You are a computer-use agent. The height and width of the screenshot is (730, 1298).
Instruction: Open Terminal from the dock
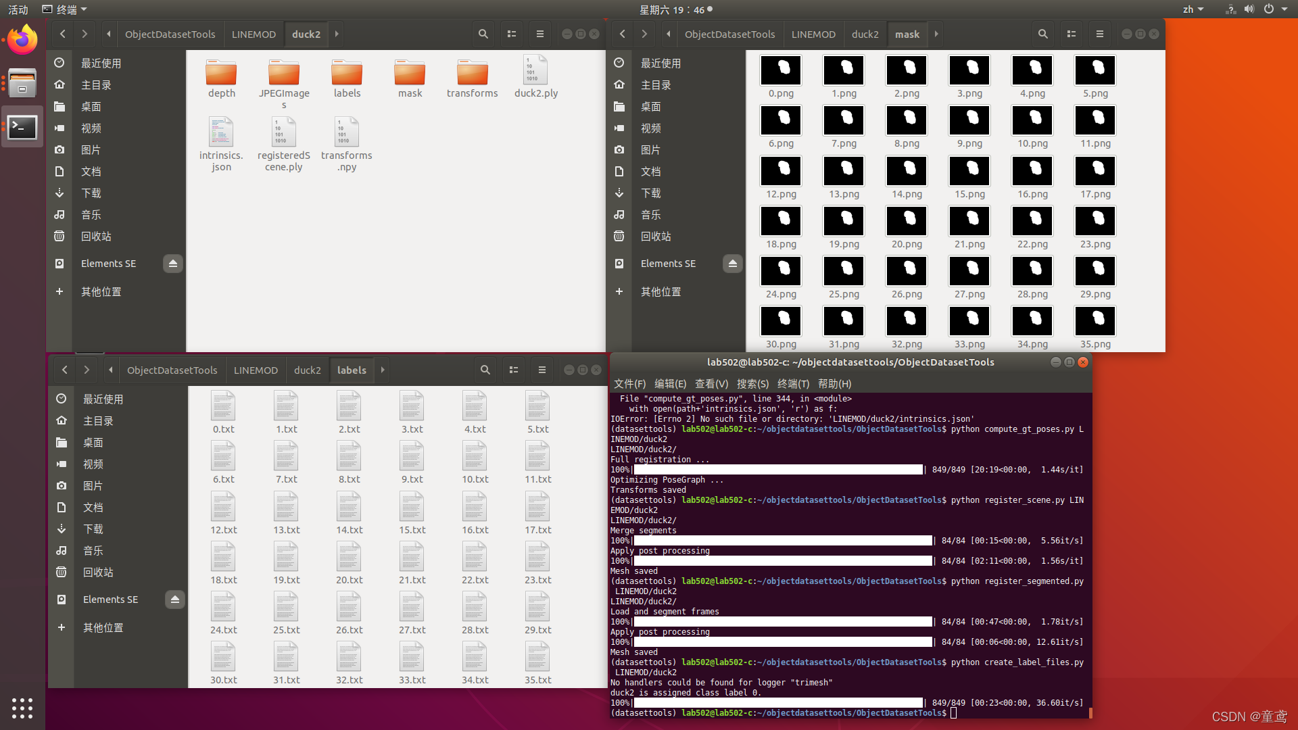point(22,127)
